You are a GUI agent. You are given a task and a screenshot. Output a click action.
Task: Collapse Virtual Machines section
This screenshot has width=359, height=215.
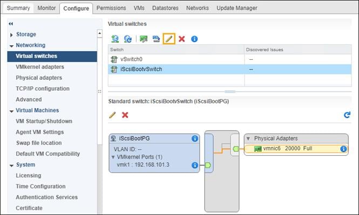[x=11, y=111]
